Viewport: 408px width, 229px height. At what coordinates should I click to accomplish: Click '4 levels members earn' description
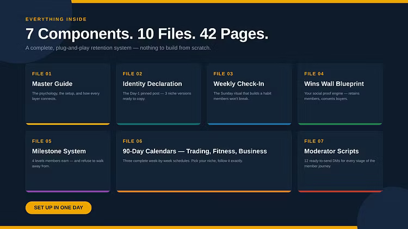pos(67,163)
